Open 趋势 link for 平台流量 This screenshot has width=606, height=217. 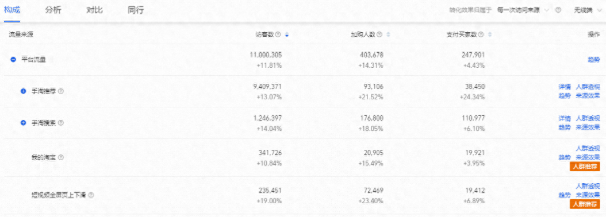(x=594, y=60)
